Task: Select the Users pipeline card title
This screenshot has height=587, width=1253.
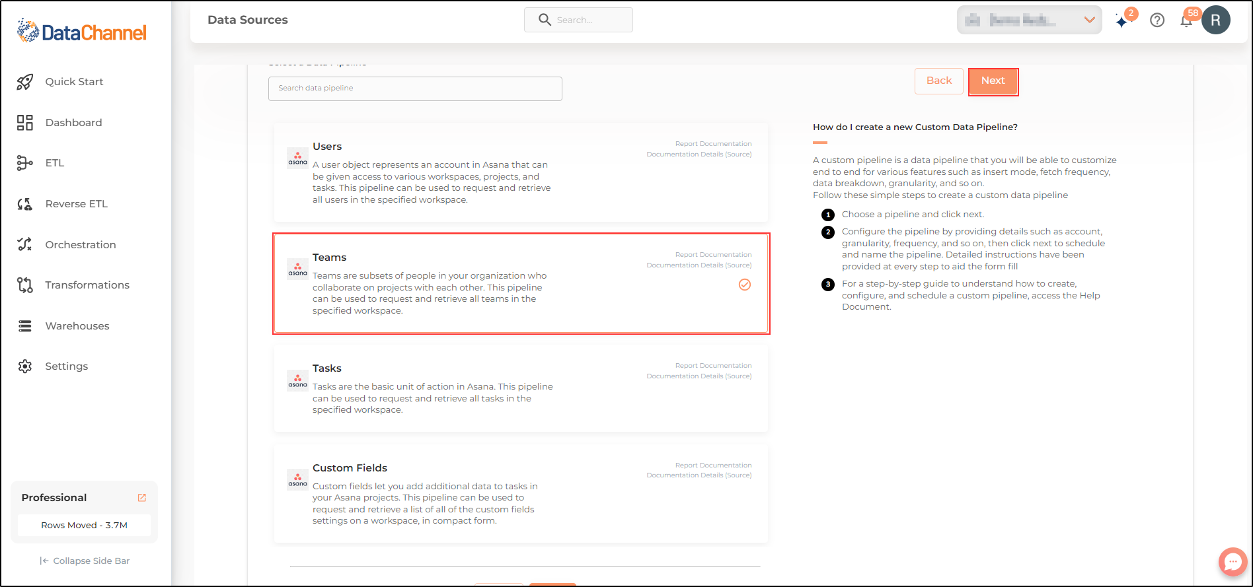Action: [x=327, y=147]
